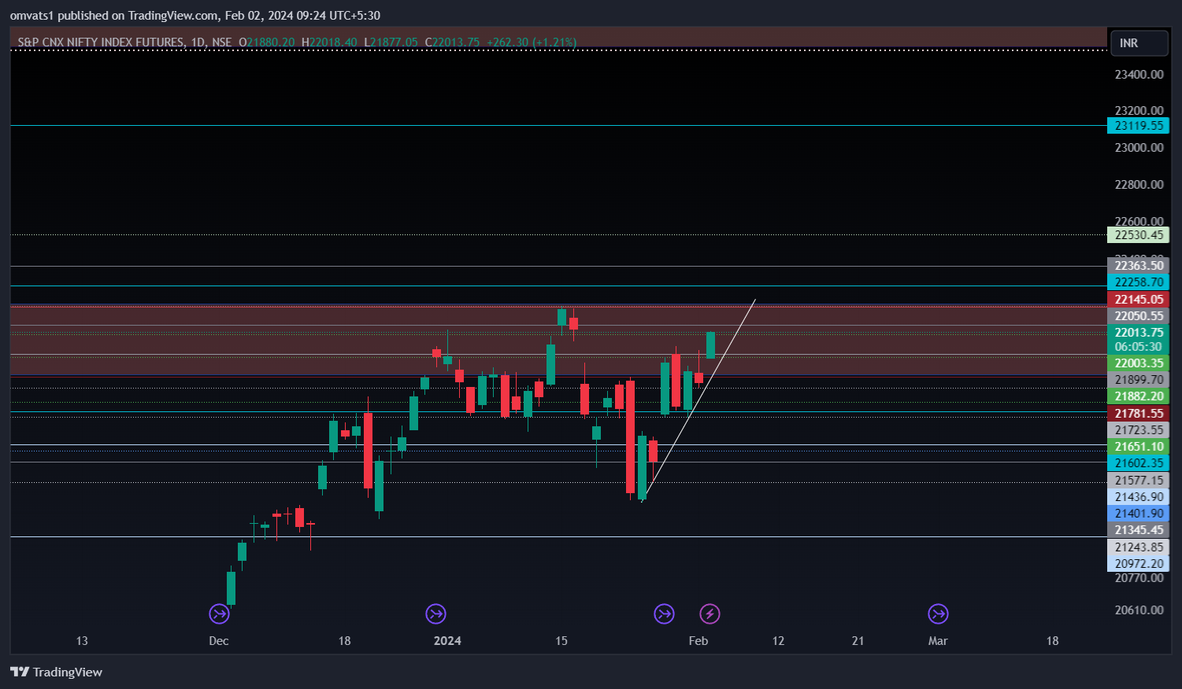Image resolution: width=1182 pixels, height=689 pixels.
Task: Click the 06:05:30 bar countdown timer
Action: click(x=1138, y=347)
